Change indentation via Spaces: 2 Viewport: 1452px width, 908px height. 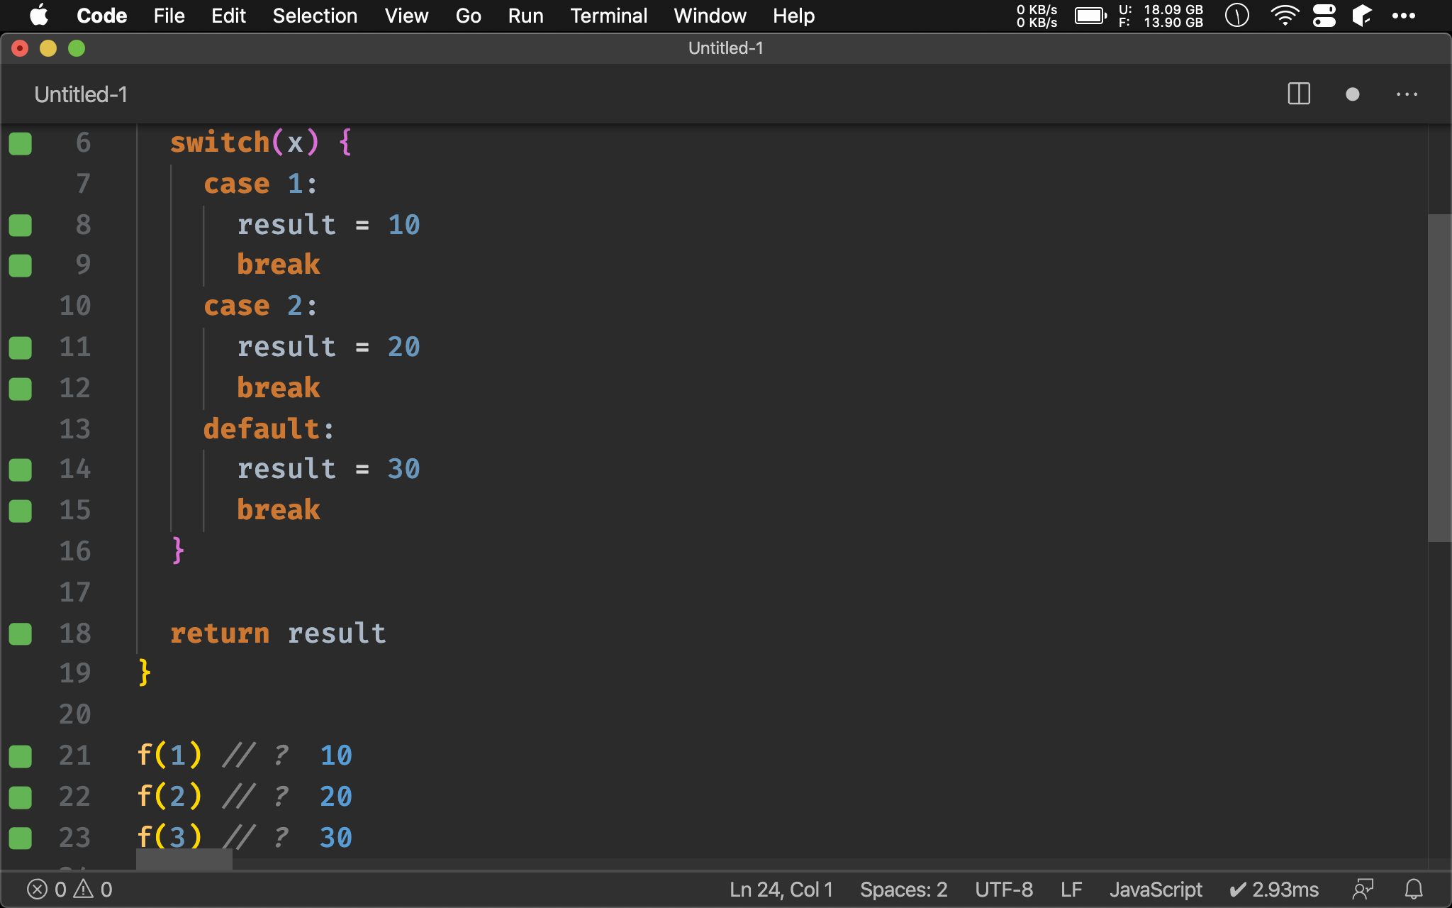[x=903, y=889]
